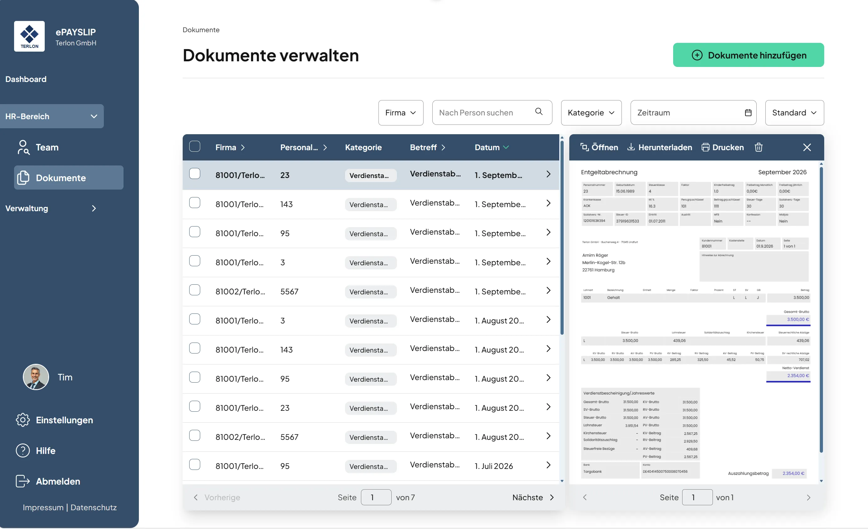The image size is (868, 529).
Task: Check the row with Personal 143 September
Action: click(195, 203)
